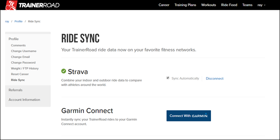This screenshot has width=280, height=140.
Task: Open the Referrals section
Action: point(16,90)
